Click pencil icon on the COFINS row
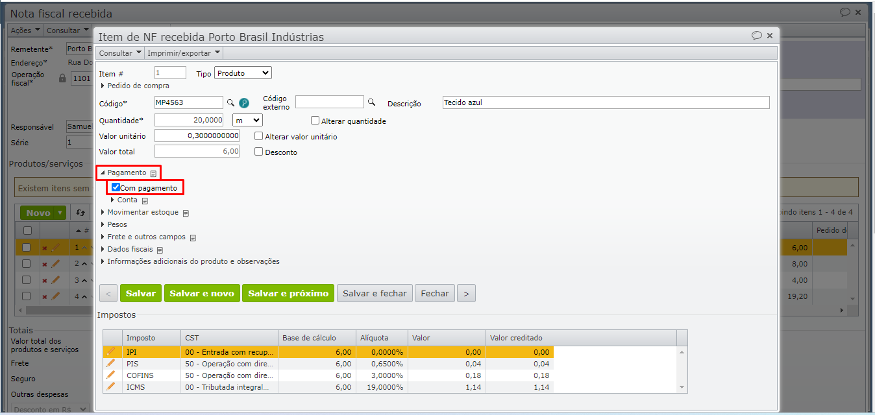The height and width of the screenshot is (415, 875). (111, 375)
